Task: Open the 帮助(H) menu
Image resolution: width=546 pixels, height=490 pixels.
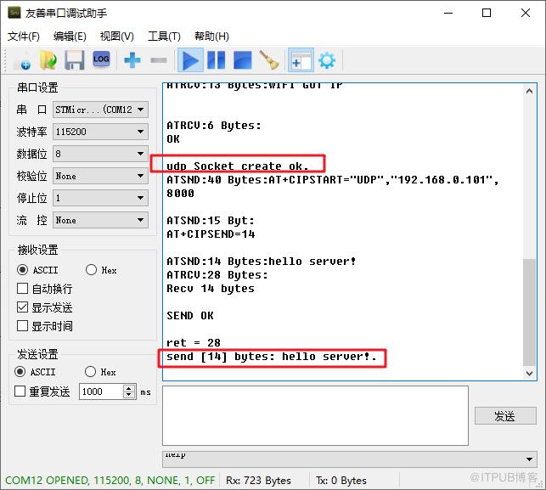Action: 211,37
